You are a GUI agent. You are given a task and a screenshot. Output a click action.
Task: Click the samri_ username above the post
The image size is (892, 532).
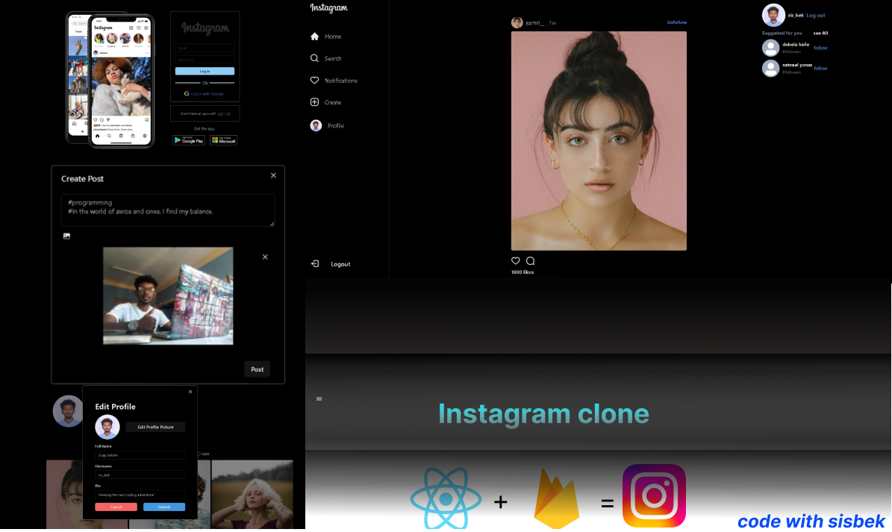(535, 22)
